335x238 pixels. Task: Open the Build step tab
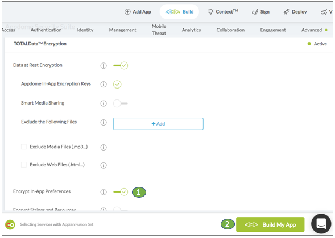179,12
